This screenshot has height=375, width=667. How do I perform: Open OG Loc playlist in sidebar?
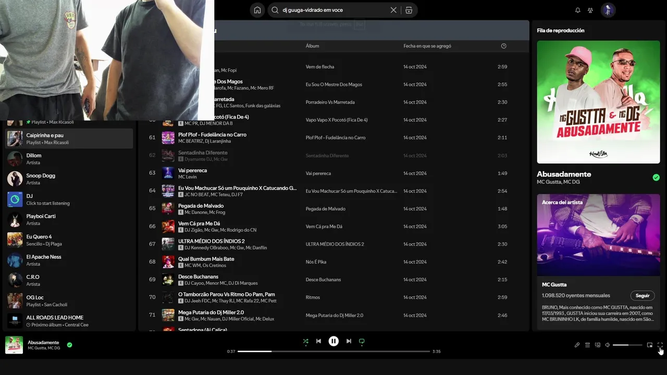[69, 301]
